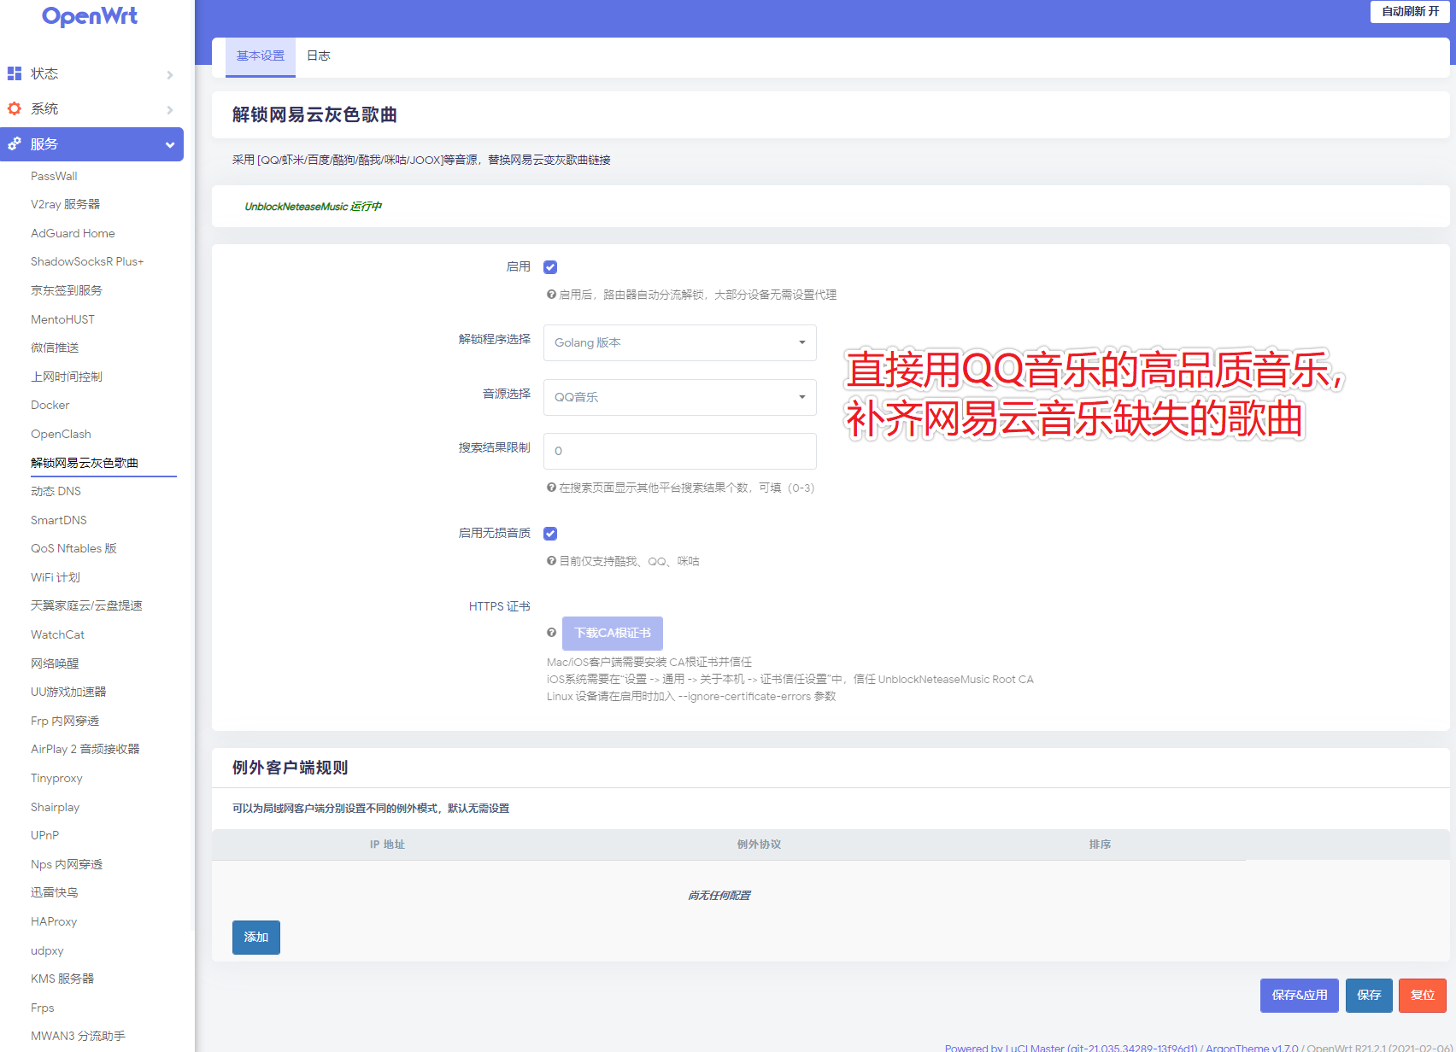
Task: Open Nps 内网穿透 menu entry
Action: 67,864
